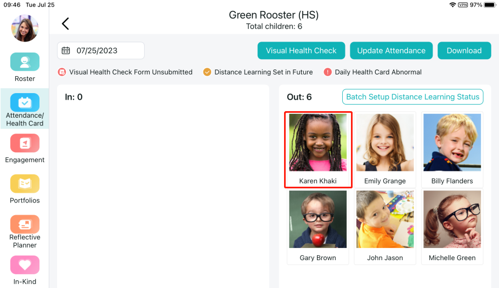
Task: Click the 'Daily Health Card Abnormal' legend text
Action: click(x=378, y=72)
